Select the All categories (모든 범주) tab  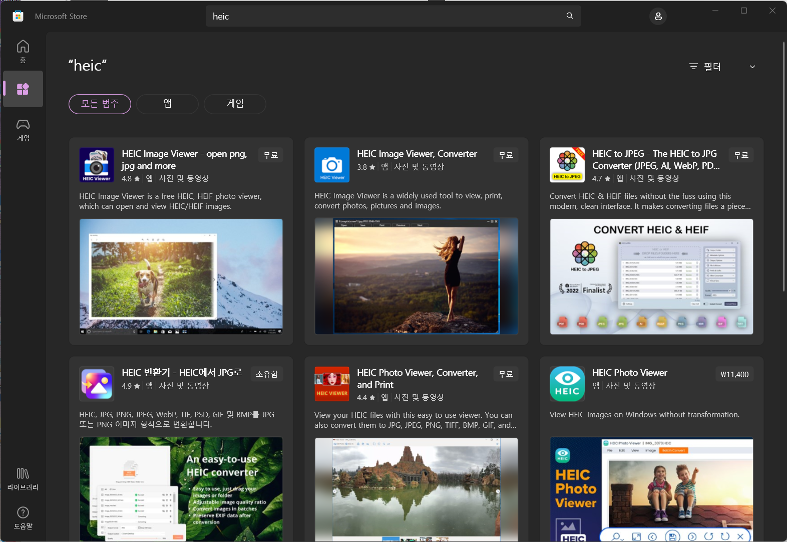(100, 104)
